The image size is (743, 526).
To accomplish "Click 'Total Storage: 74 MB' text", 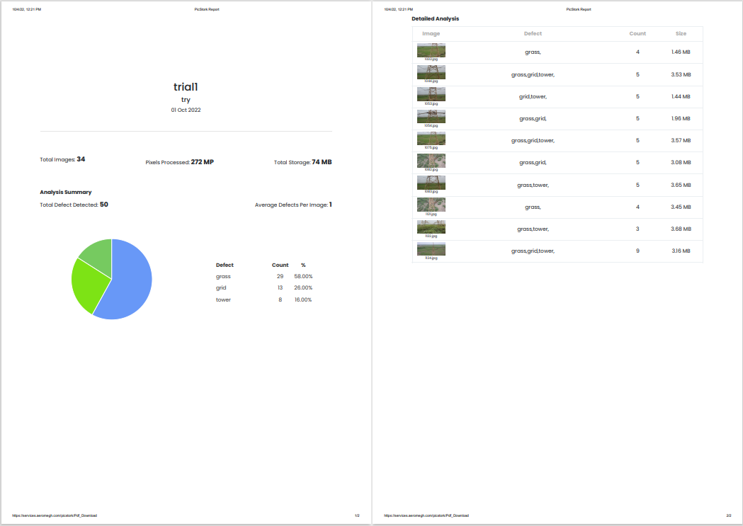I will (x=302, y=162).
